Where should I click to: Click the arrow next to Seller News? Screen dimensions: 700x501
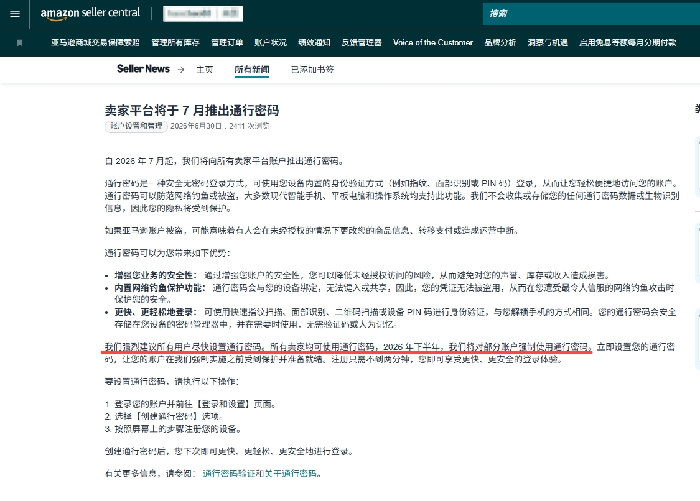click(x=181, y=70)
